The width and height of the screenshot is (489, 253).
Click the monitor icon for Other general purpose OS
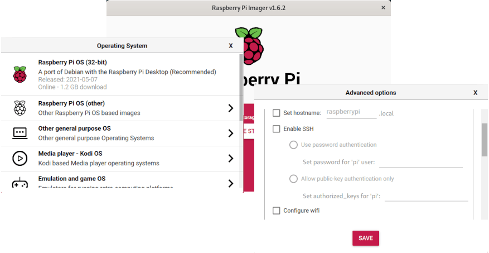point(20,133)
